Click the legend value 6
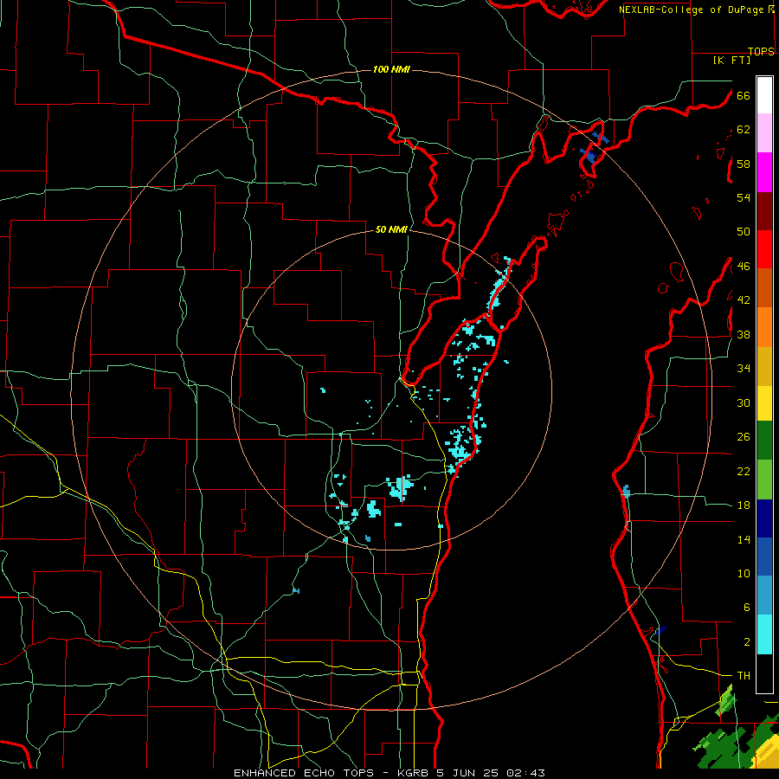The height and width of the screenshot is (779, 779). [x=746, y=607]
